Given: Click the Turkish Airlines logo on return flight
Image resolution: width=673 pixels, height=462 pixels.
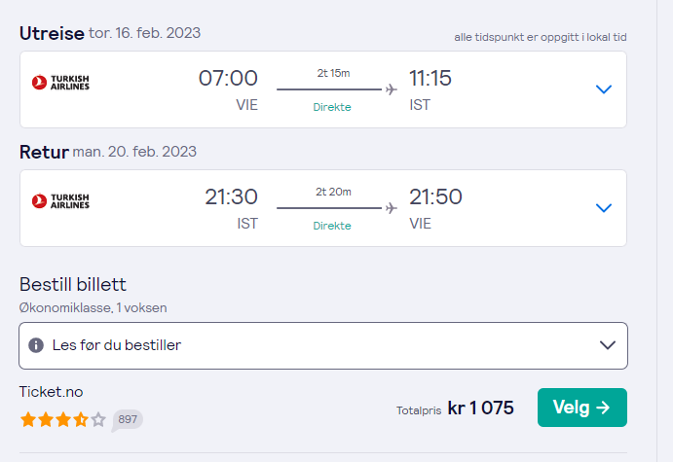Looking at the screenshot, I should coord(60,201).
